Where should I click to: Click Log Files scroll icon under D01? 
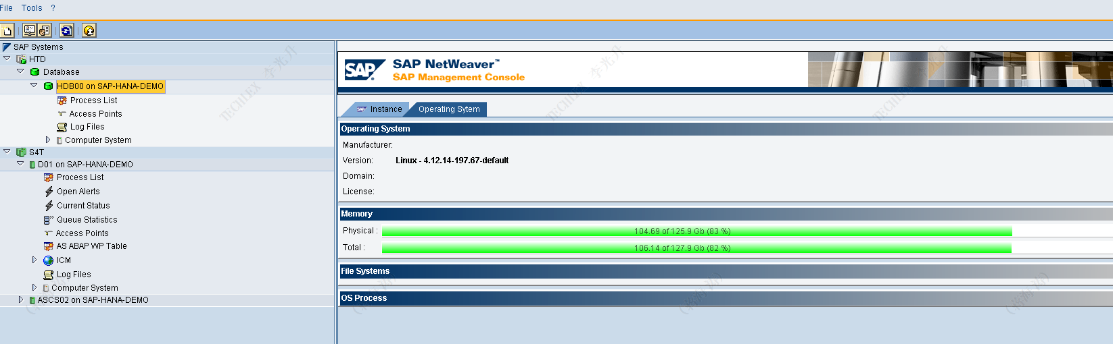pos(49,275)
